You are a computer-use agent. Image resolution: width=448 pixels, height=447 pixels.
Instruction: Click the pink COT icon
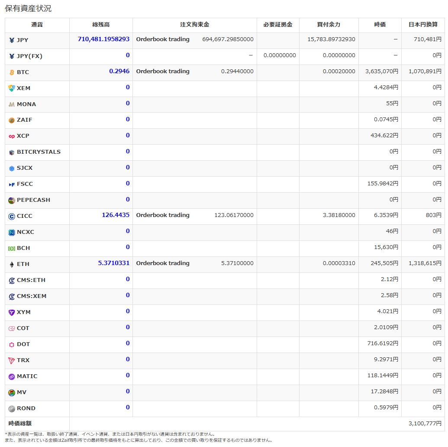tap(12, 329)
